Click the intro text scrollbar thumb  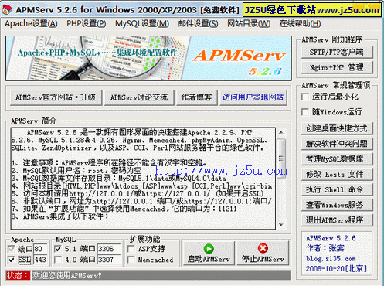click(281, 158)
